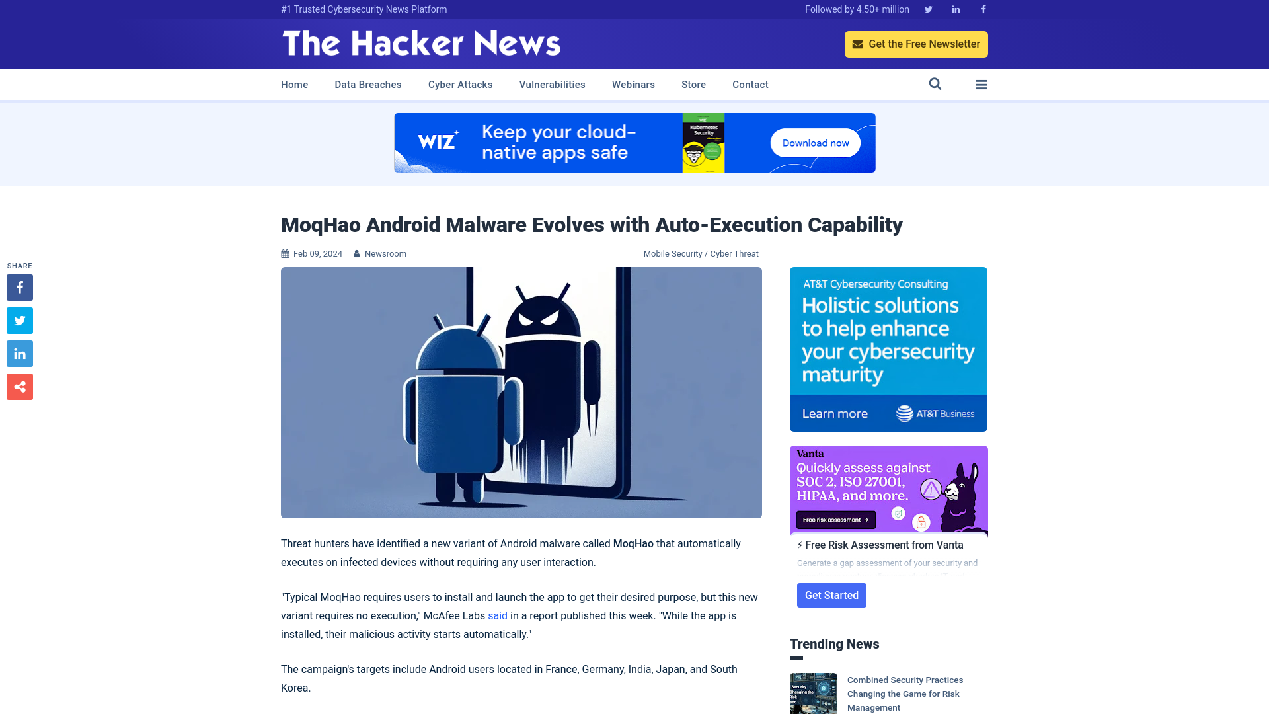Click The Hacker News Facebook icon
The image size is (1269, 714).
[983, 9]
